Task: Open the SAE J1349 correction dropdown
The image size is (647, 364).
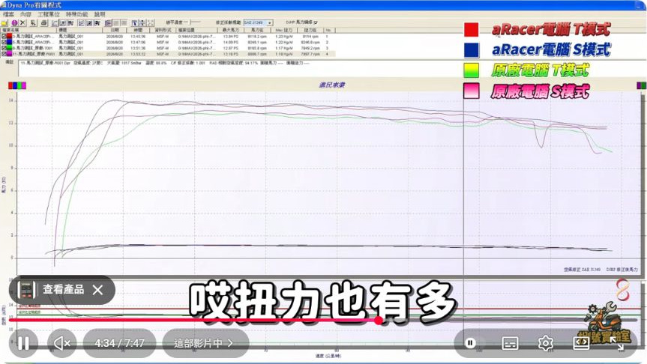Action: tap(259, 22)
